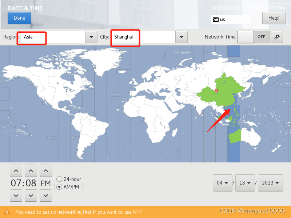
Task: Decrease the minutes with the down arrow
Action: [31, 195]
